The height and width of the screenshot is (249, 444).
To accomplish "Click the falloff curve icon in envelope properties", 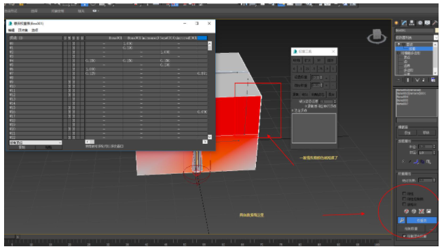I will coord(415,161).
